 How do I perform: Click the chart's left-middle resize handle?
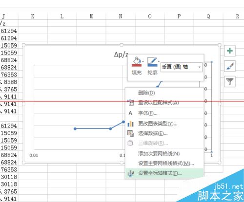pos(23,104)
